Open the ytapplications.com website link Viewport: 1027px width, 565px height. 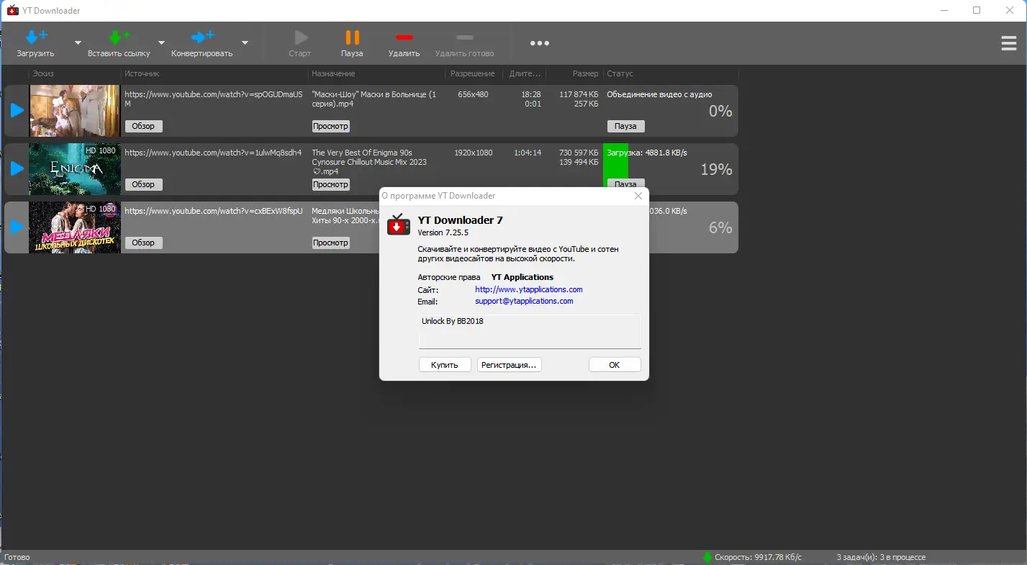[529, 289]
